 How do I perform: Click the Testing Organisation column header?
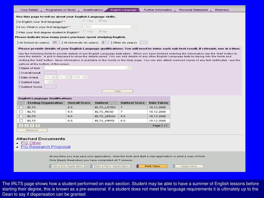[x=46, y=103]
